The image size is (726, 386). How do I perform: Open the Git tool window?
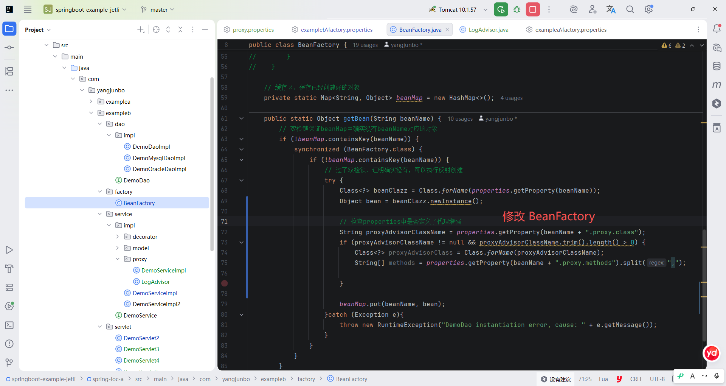(9, 363)
